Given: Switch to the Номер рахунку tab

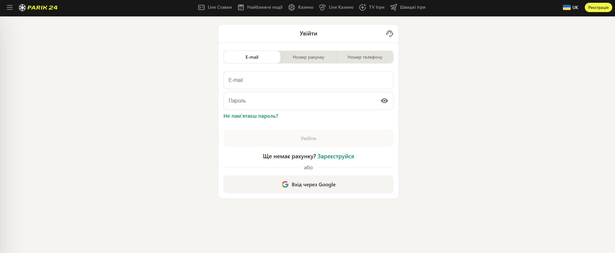Looking at the screenshot, I should coord(308,57).
